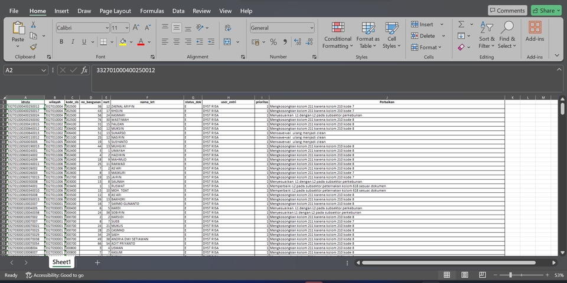Click the zoom slider

(510, 275)
